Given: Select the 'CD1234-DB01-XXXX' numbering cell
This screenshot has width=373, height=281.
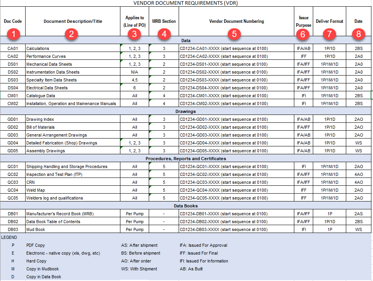Looking at the screenshot, I should (236, 214).
